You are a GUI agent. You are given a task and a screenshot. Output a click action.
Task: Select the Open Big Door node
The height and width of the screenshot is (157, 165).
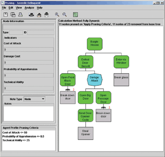tap(85, 98)
